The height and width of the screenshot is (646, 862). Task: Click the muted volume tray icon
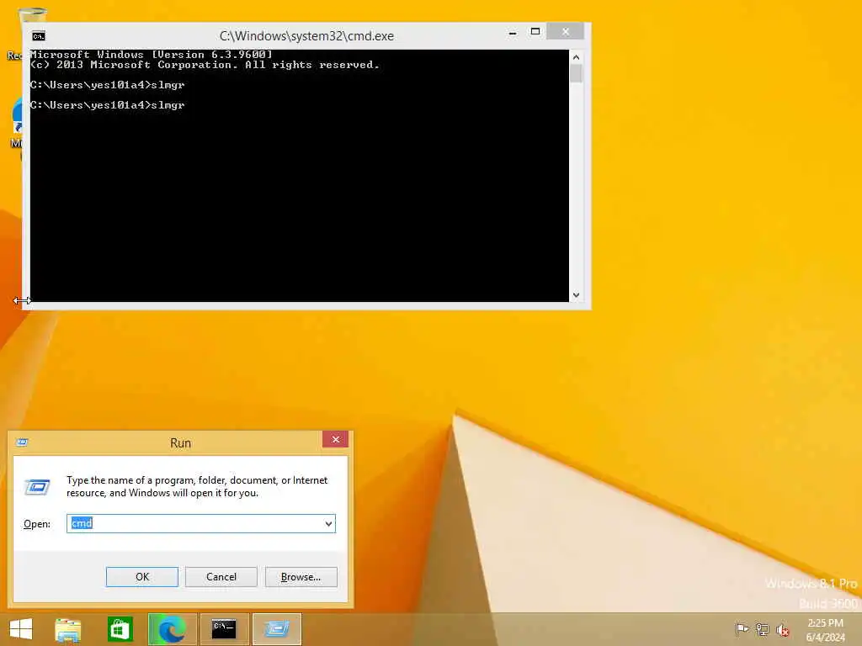coord(783,630)
